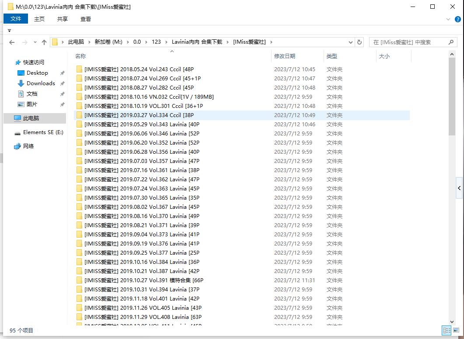Open the address bar history dropdown
The image size is (464, 339).
[351, 42]
